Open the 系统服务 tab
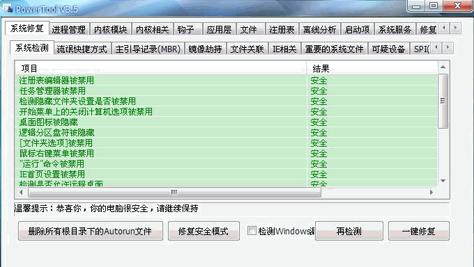Image resolution: width=474 pixels, height=267 pixels. [x=395, y=30]
